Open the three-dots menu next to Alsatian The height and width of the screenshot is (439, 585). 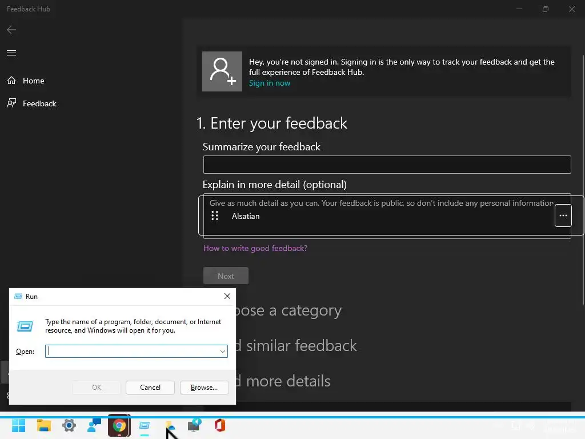point(563,215)
